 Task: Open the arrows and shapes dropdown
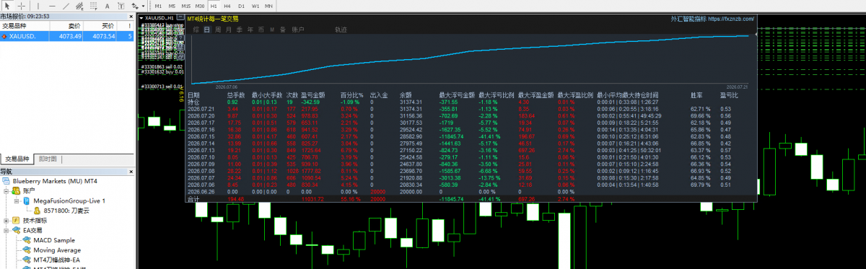(x=143, y=6)
